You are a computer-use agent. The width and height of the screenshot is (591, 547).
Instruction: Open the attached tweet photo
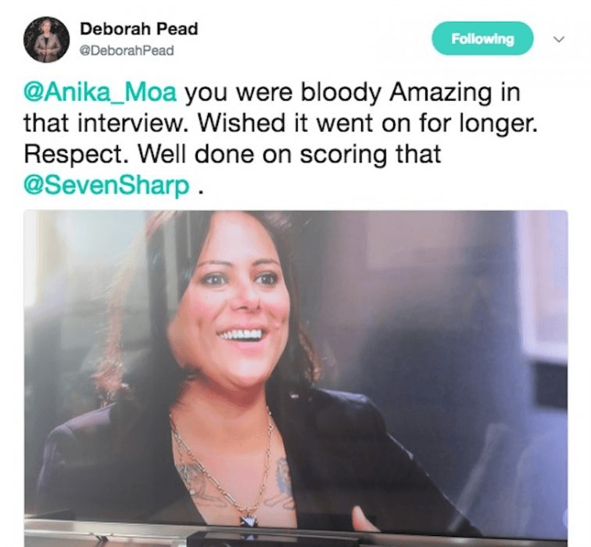pyautogui.click(x=295, y=378)
